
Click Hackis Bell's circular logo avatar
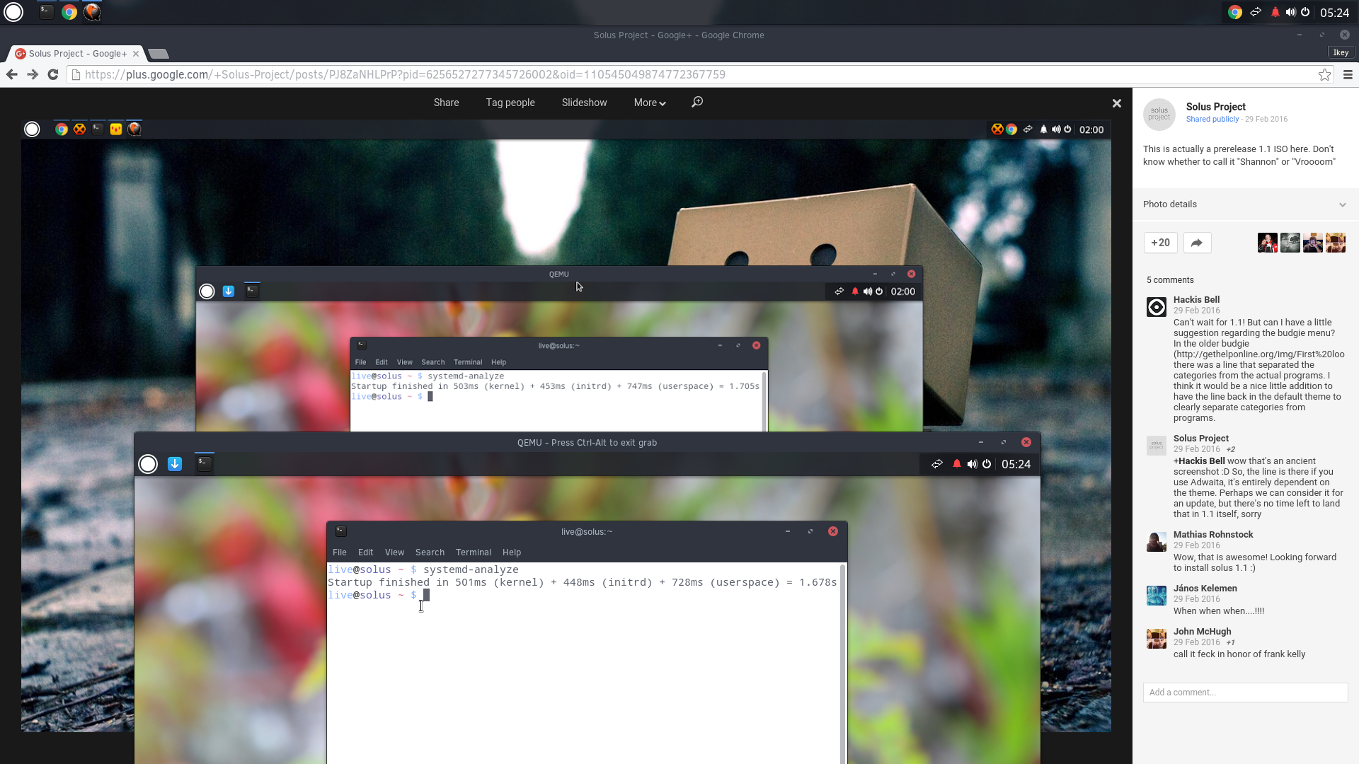[1157, 307]
